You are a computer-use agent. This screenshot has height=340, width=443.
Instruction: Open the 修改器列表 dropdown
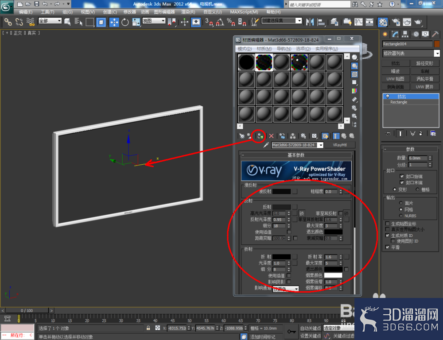(411, 54)
